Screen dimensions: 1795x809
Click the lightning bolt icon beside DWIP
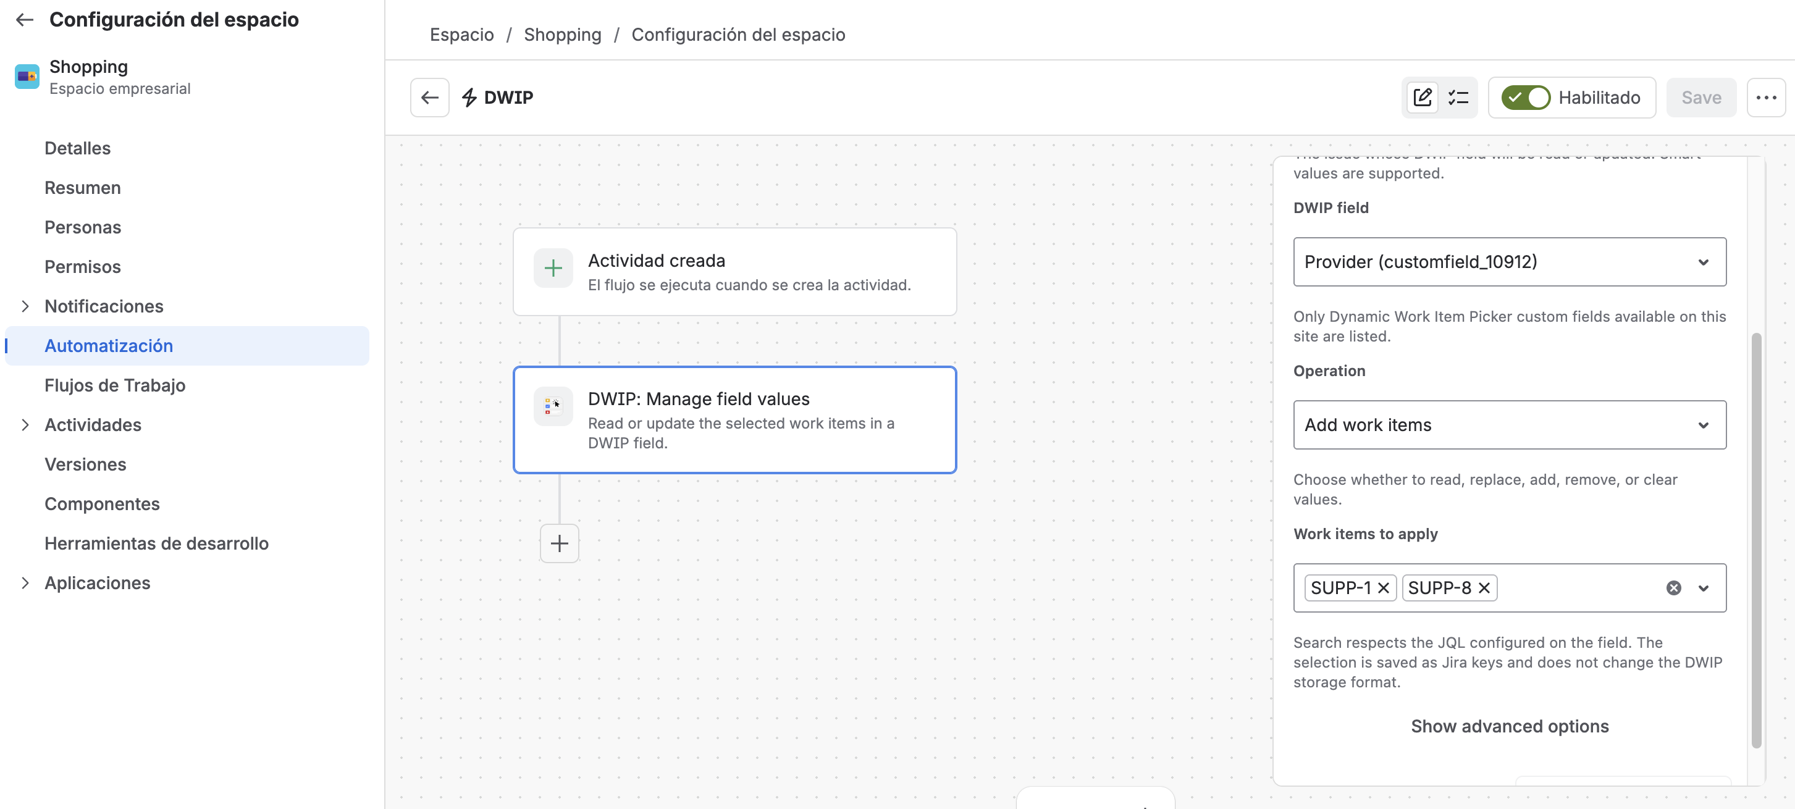coord(469,98)
